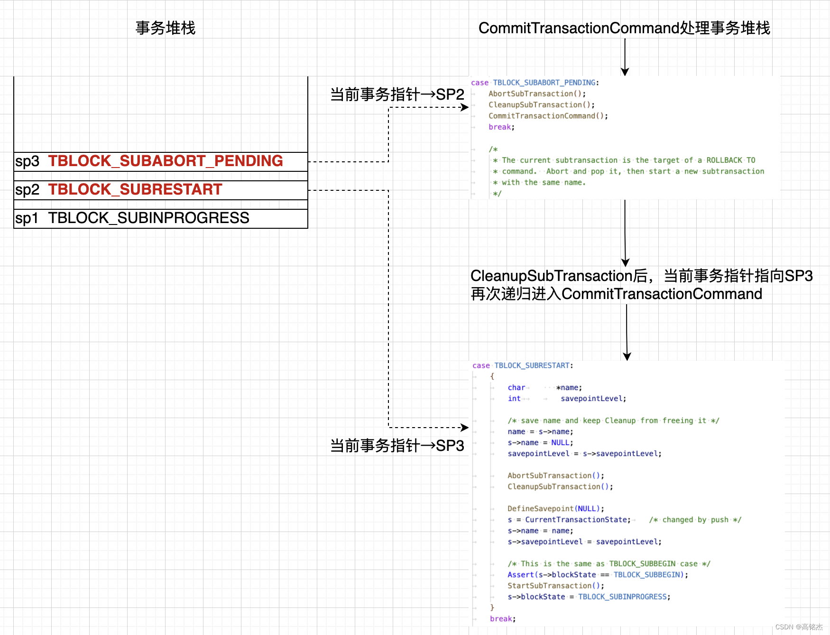Click DefineSavepoint(NULL); line

pos(556,509)
